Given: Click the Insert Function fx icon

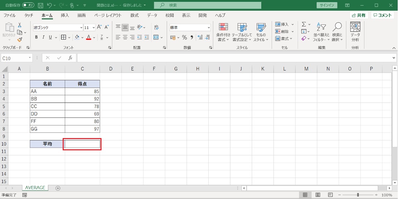Looking at the screenshot, I should 70,58.
